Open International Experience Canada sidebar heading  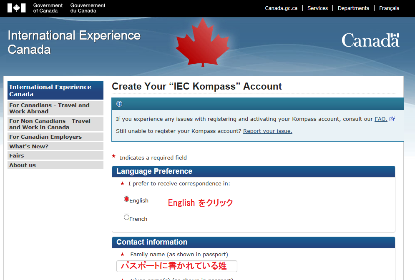pos(55,90)
